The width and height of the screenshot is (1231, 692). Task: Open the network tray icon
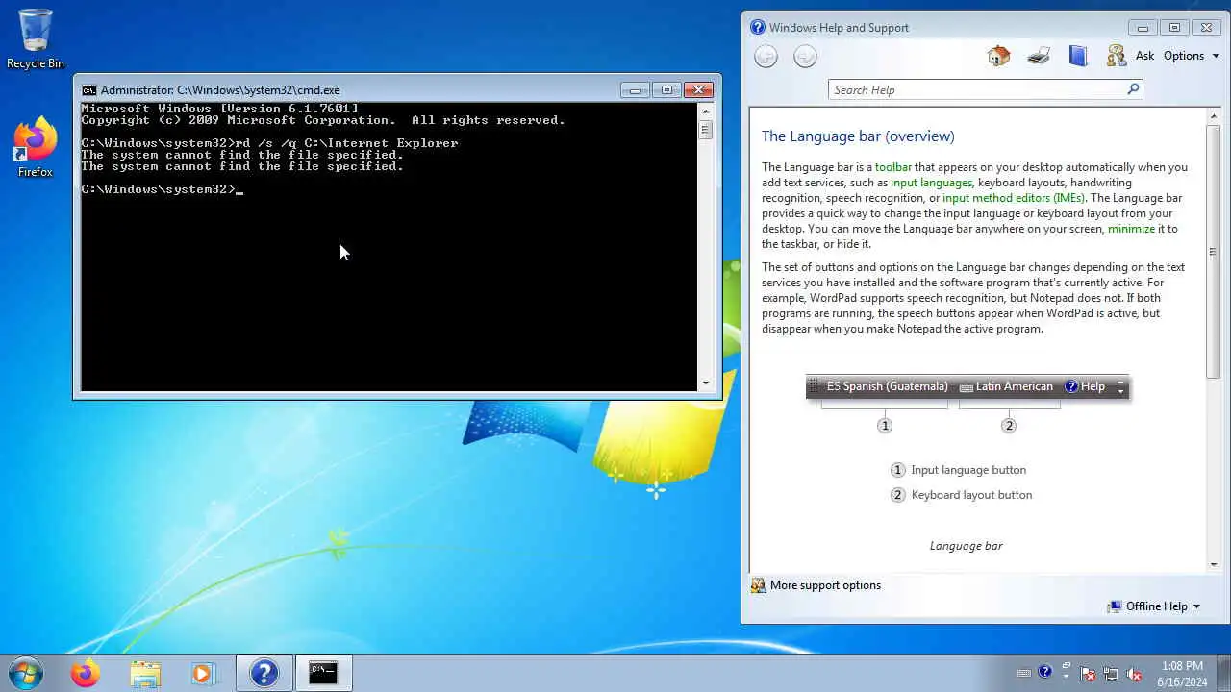click(1111, 673)
